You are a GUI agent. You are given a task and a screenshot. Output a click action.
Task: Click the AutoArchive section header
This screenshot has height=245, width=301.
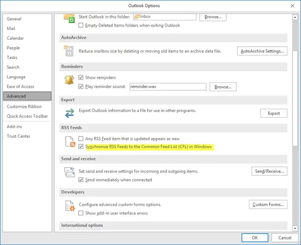coord(173,38)
